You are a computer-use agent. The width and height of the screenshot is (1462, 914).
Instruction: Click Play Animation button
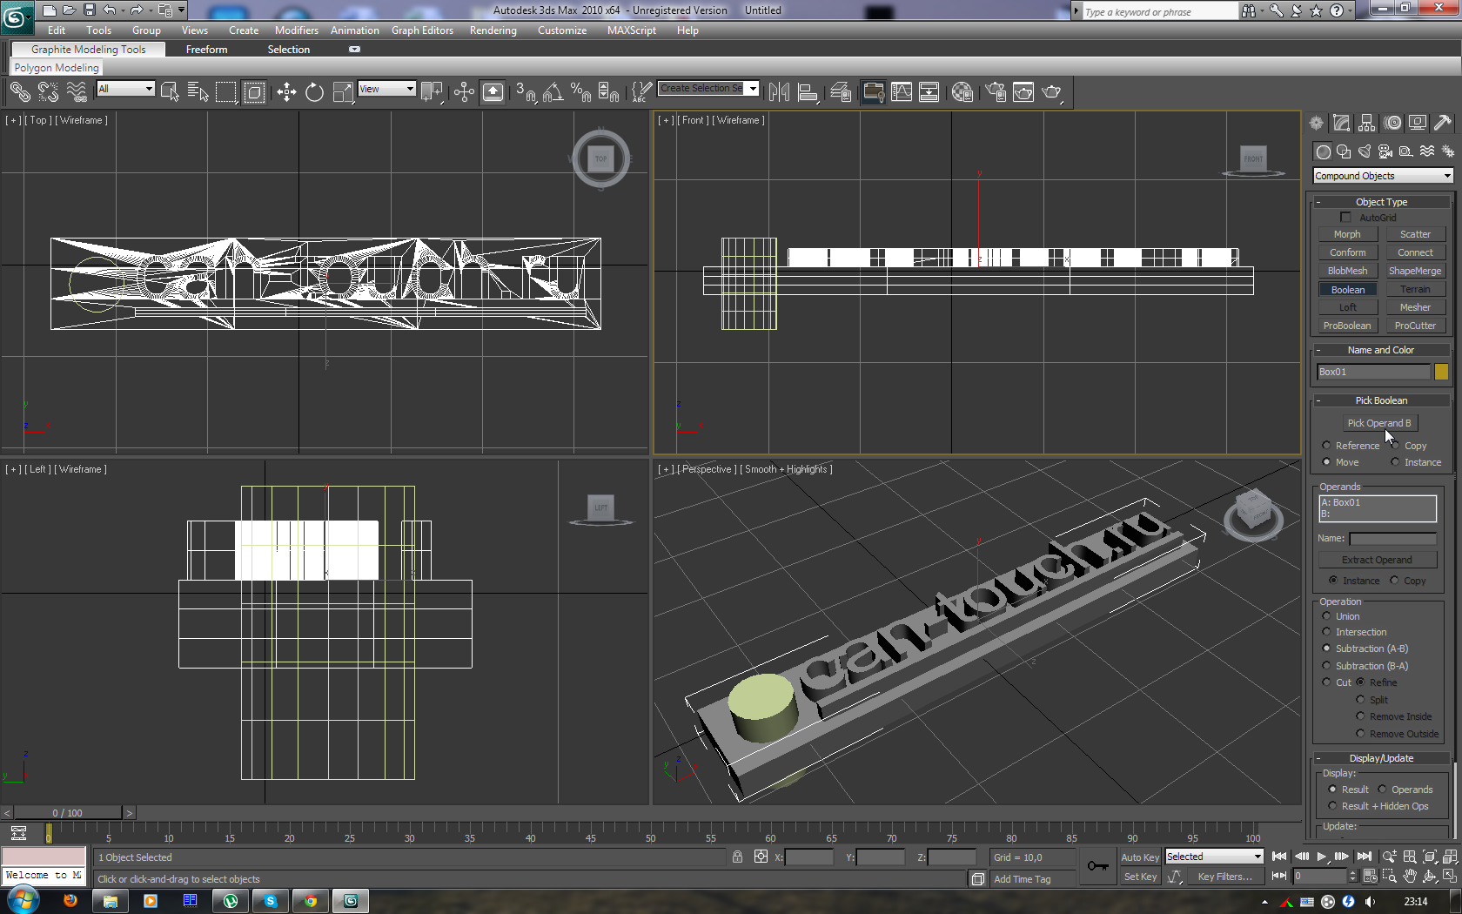[1321, 857]
